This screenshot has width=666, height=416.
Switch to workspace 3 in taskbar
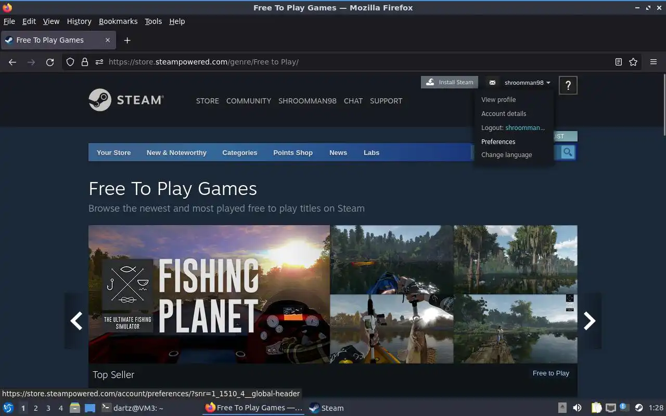(x=48, y=408)
